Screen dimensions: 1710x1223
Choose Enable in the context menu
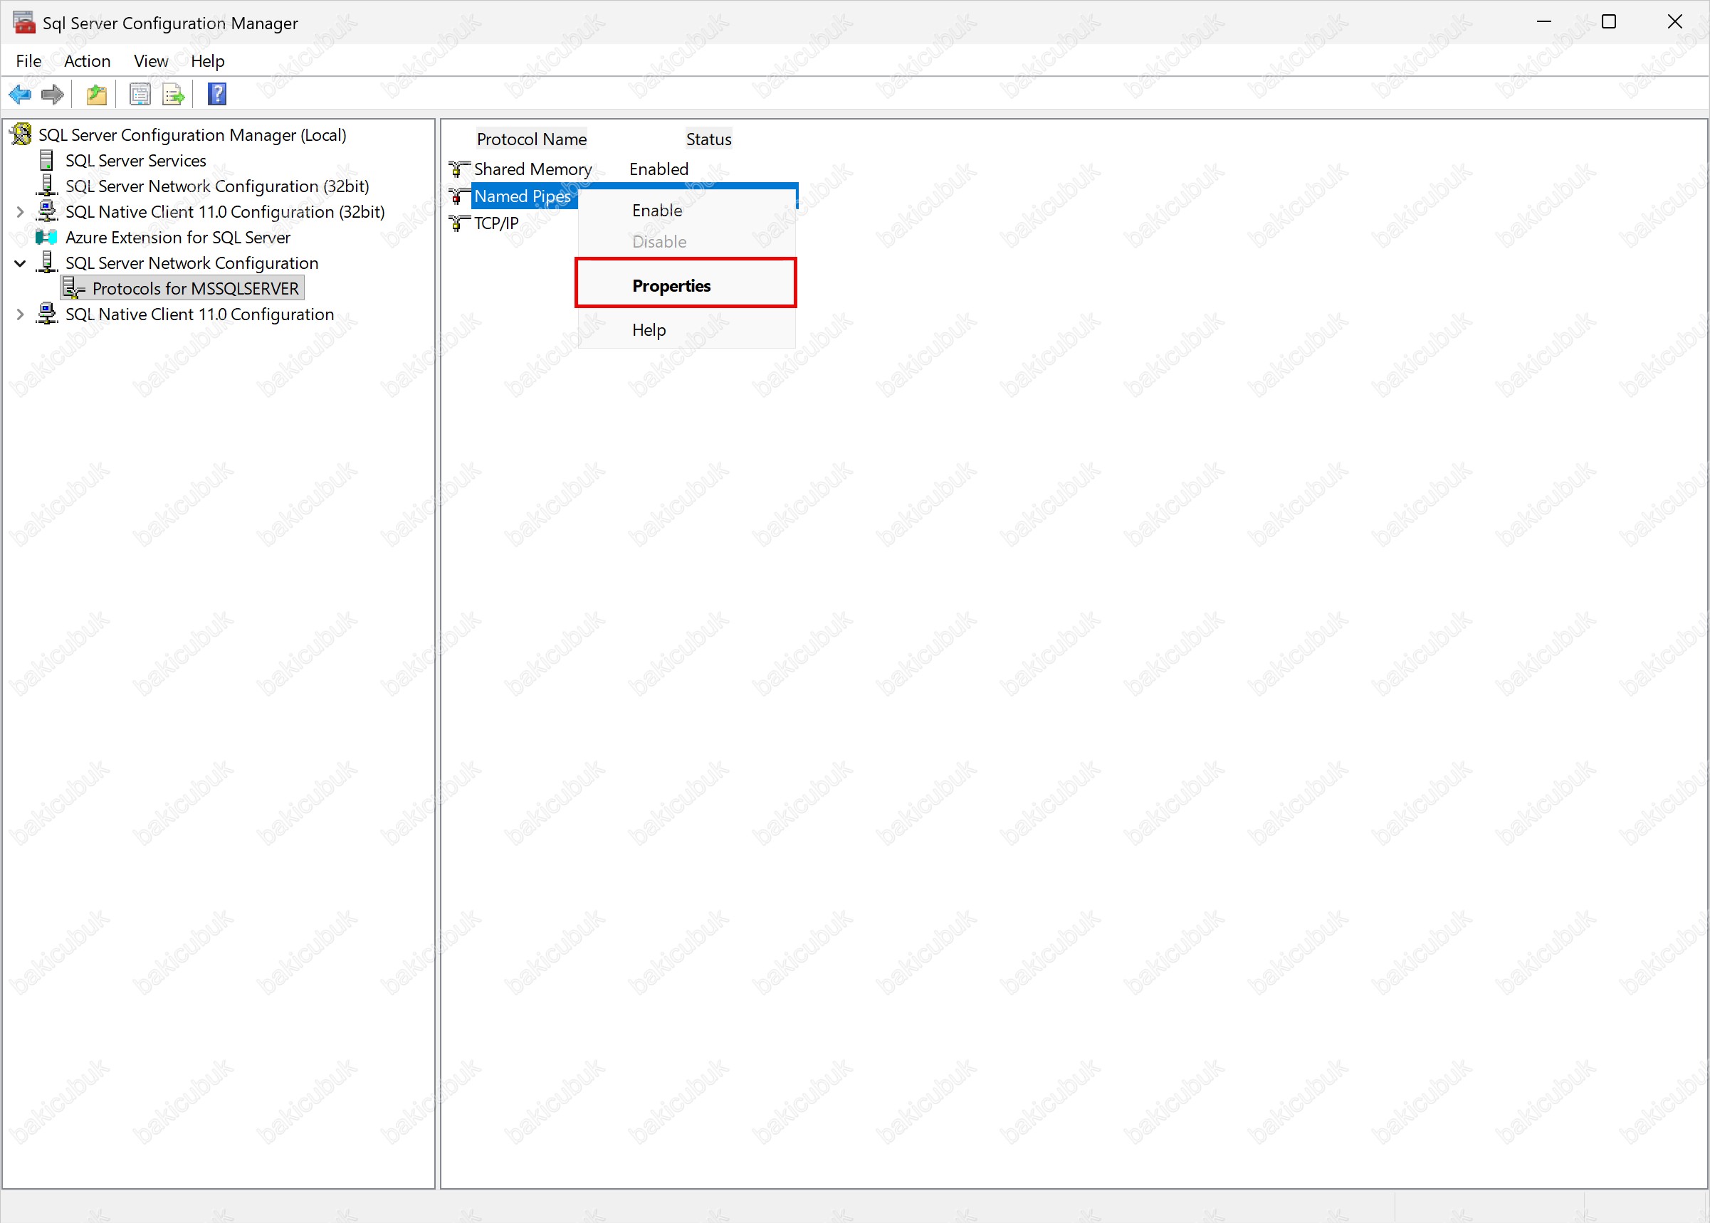click(657, 211)
